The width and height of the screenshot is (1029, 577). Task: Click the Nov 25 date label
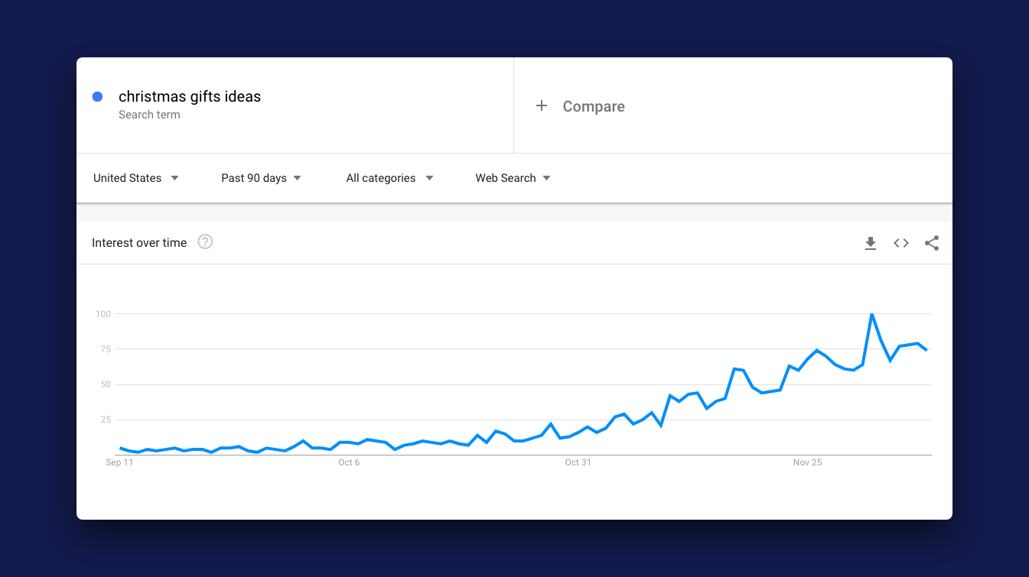[x=807, y=462]
